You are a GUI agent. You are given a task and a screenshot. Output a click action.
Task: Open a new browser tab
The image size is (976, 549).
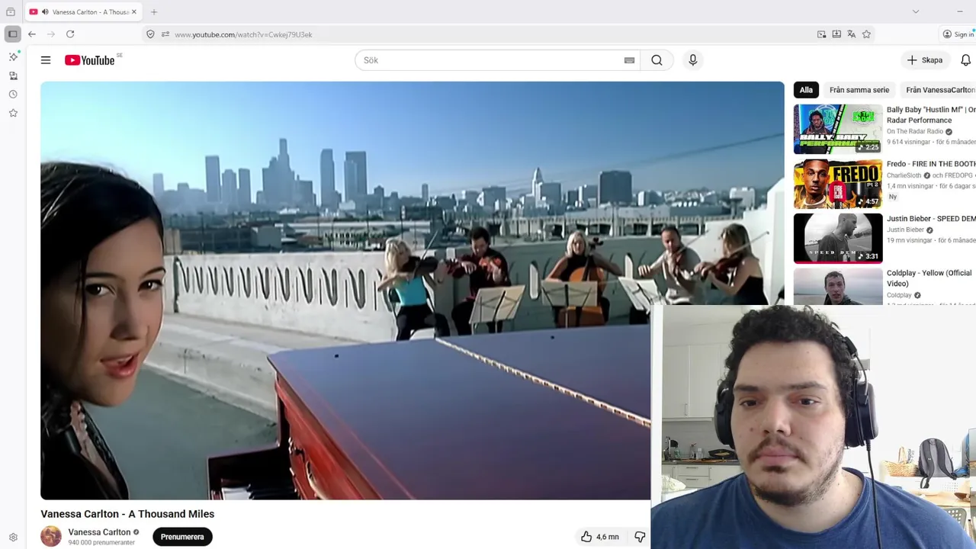[154, 12]
